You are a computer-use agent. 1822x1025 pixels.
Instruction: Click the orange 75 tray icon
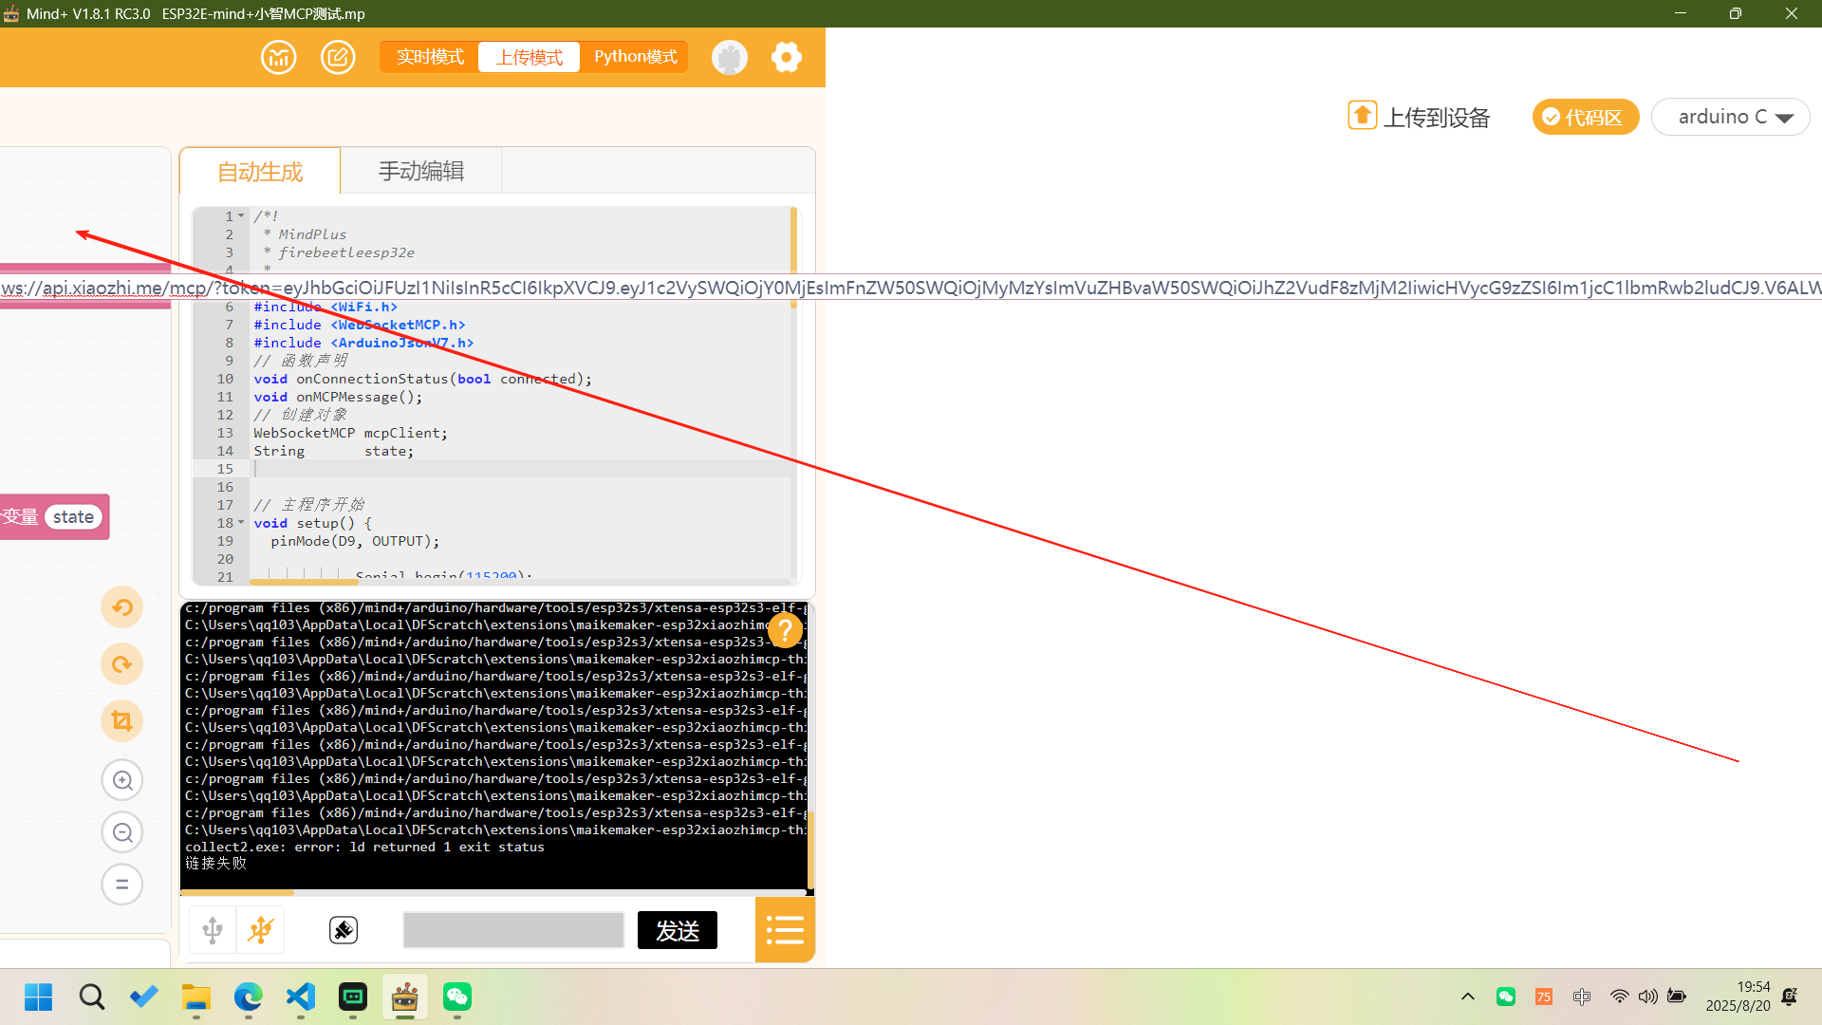pyautogui.click(x=1544, y=997)
